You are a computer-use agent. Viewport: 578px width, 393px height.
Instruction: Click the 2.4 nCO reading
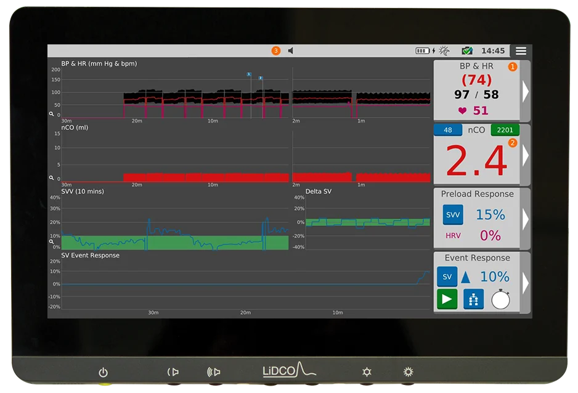476,161
